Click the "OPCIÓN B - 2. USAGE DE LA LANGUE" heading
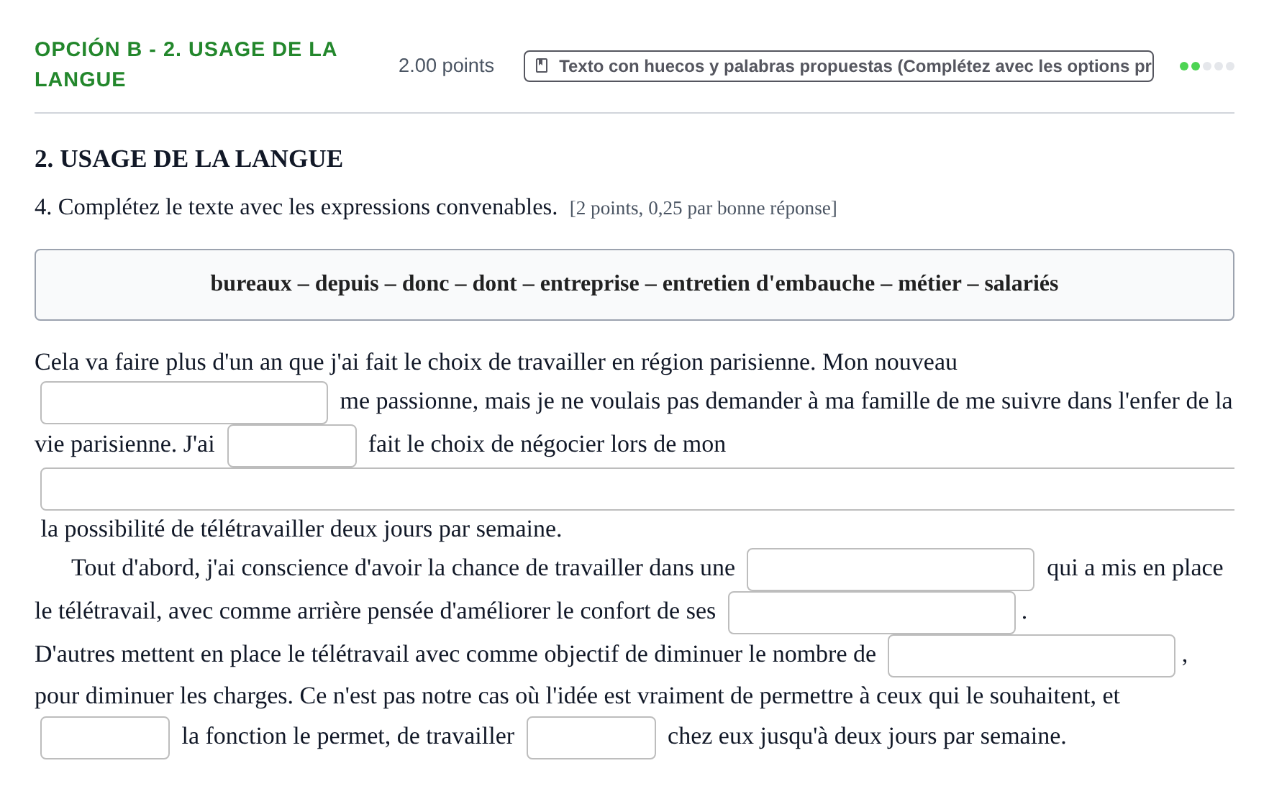 [186, 64]
